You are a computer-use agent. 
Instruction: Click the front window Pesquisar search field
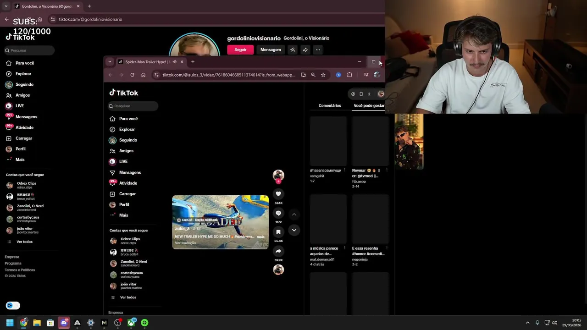click(133, 106)
